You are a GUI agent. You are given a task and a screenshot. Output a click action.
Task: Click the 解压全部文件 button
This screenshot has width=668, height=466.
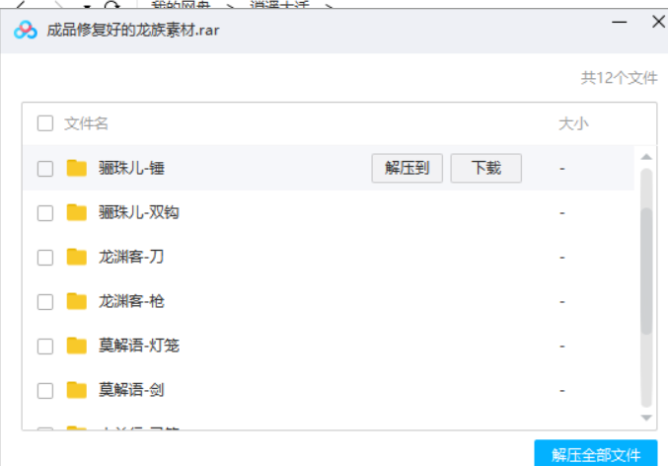pyautogui.click(x=595, y=454)
